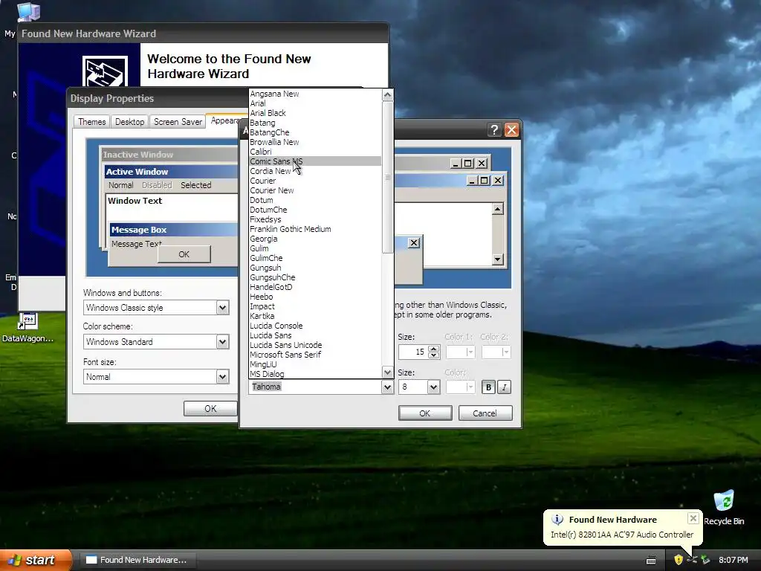
Task: Decrease the item size 15 spinner
Action: 434,355
